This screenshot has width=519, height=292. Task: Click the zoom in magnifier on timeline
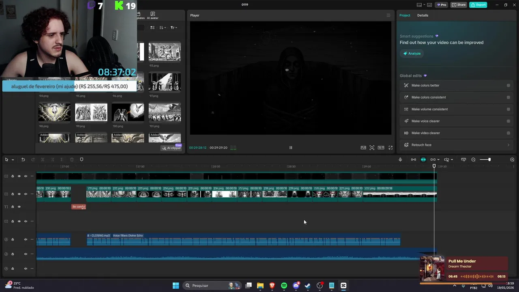coord(512,159)
